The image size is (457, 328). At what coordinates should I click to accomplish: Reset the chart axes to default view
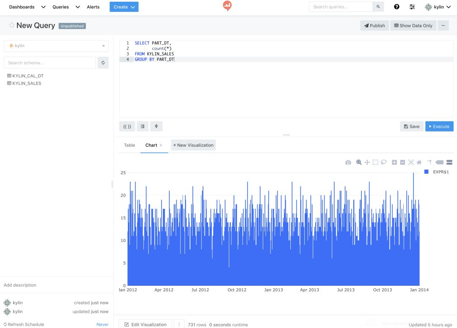[x=419, y=162]
